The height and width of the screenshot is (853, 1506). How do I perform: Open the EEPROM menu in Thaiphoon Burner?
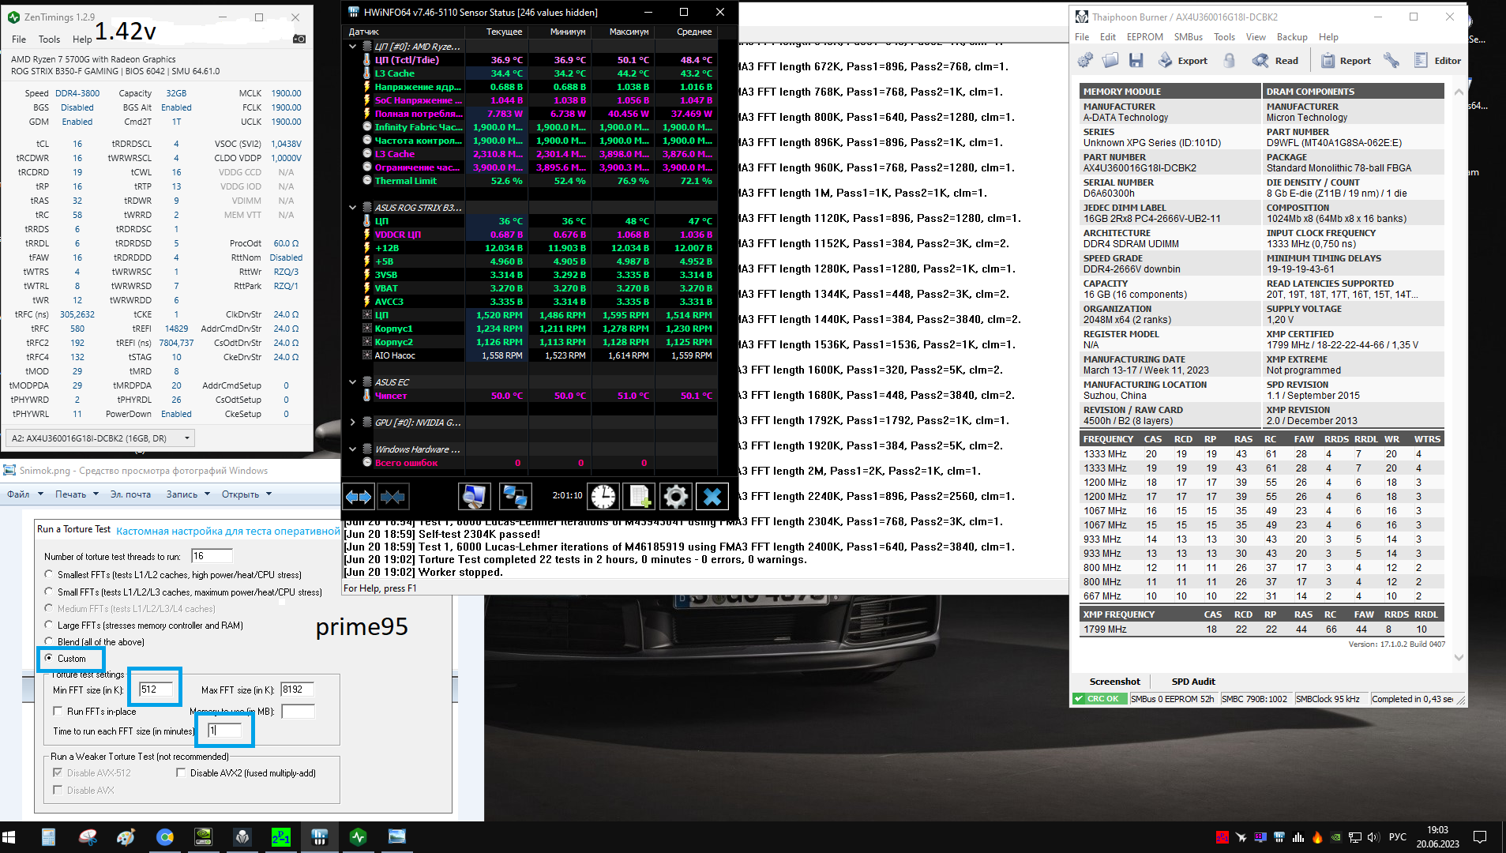coord(1144,37)
